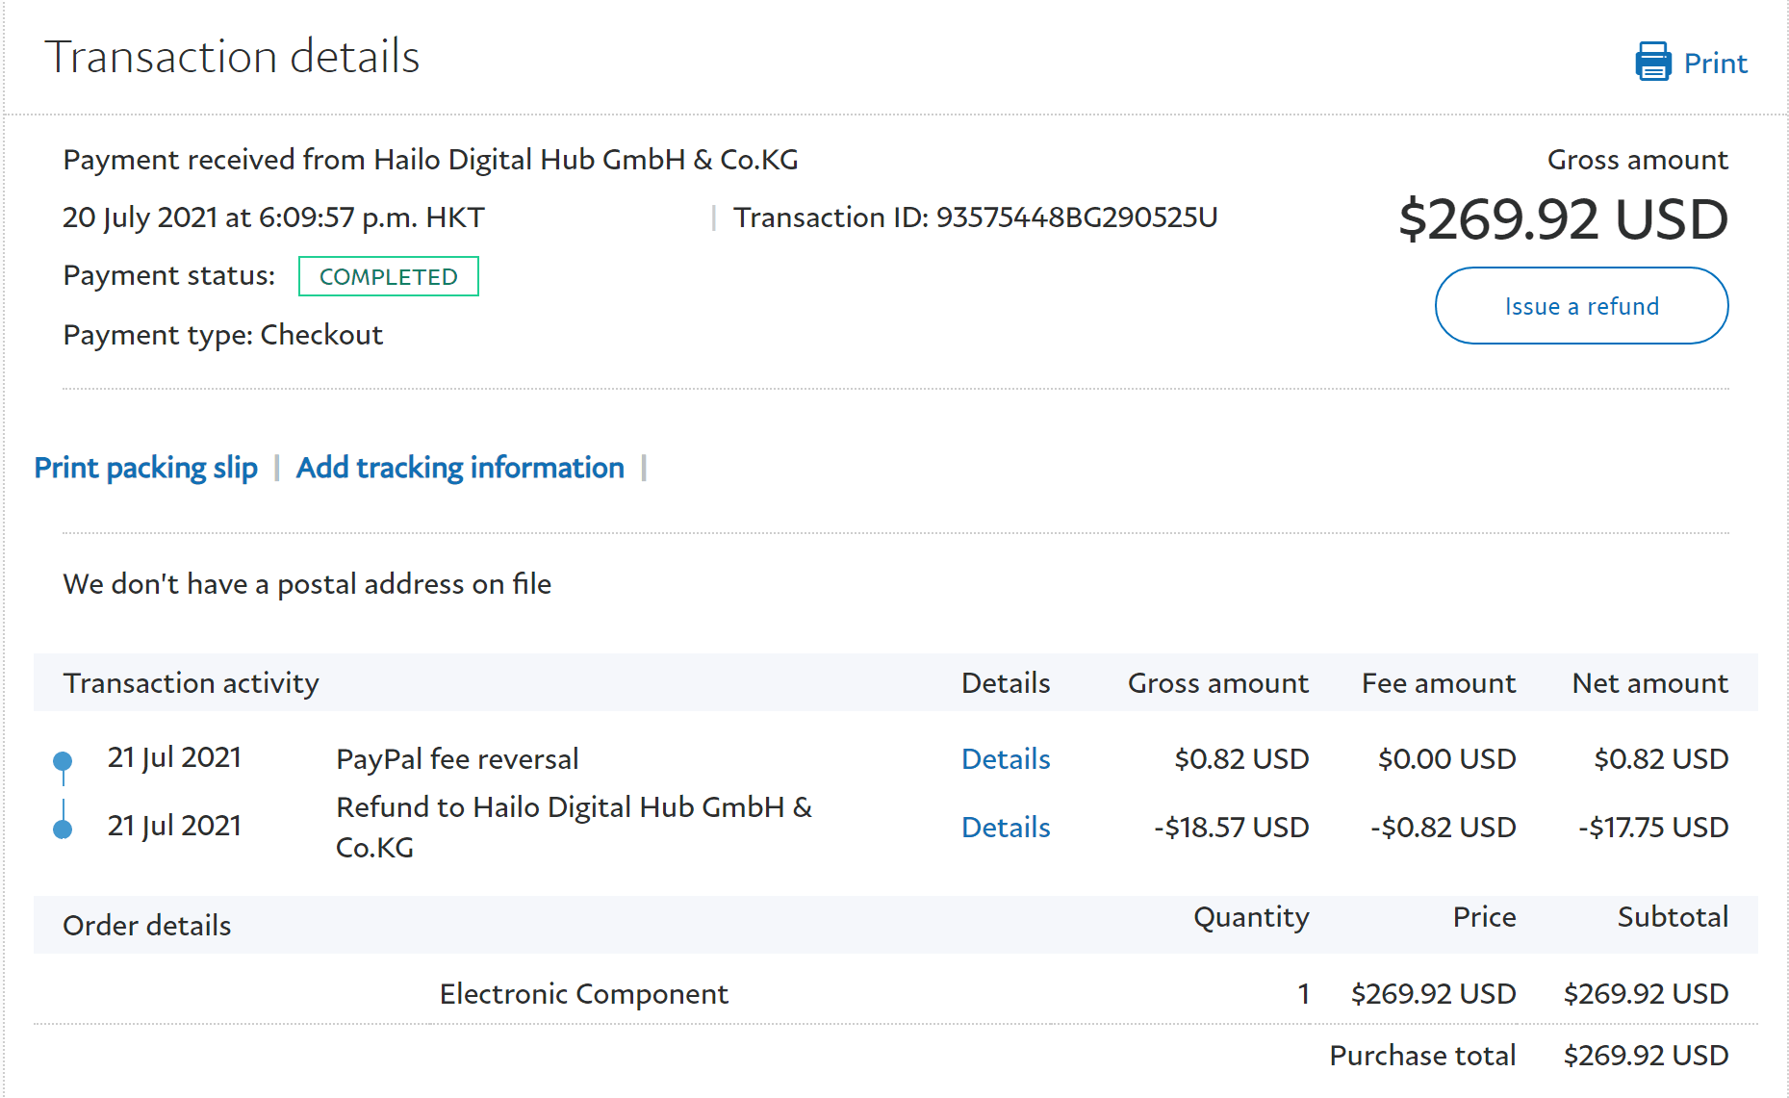Select the Electronic Component order item
The image size is (1789, 1098).
pyautogui.click(x=583, y=994)
